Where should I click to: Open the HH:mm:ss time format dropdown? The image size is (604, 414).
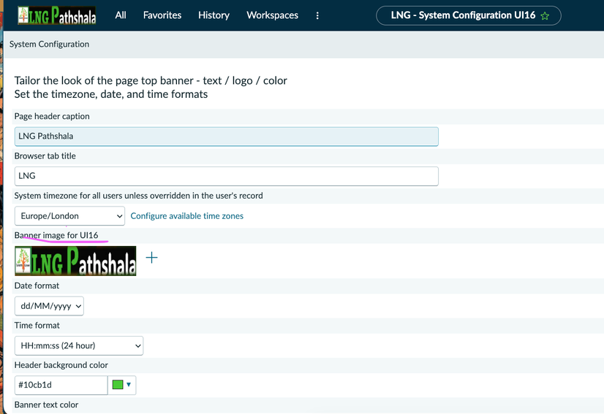pyautogui.click(x=79, y=345)
